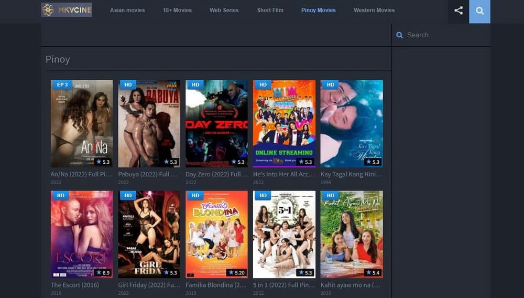Click Day Zero (2022) title link

[216, 174]
